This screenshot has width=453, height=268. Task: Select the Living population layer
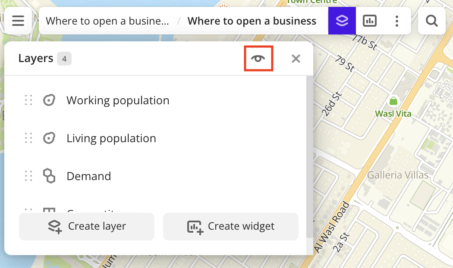[x=111, y=138]
